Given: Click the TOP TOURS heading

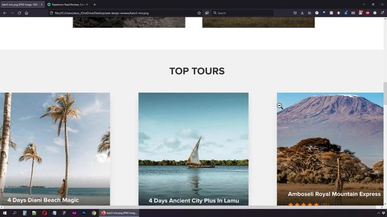Looking at the screenshot, I should coord(197,71).
